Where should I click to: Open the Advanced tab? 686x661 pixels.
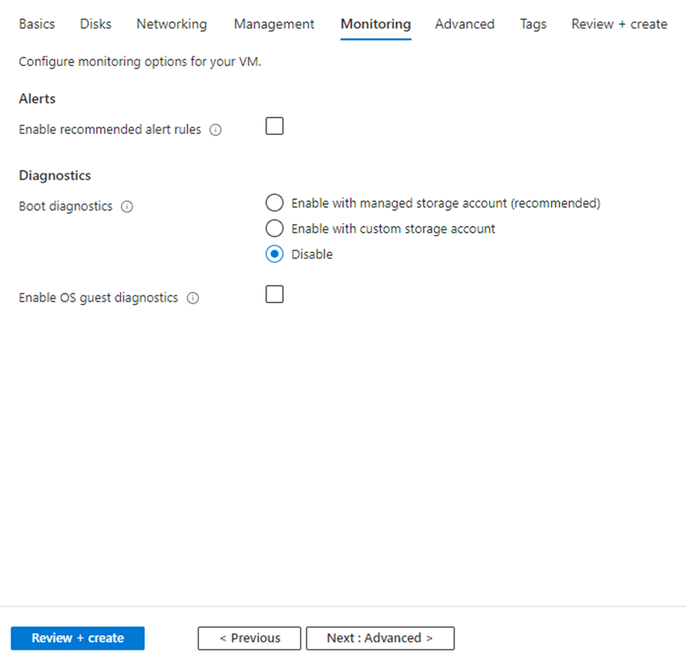coord(464,24)
